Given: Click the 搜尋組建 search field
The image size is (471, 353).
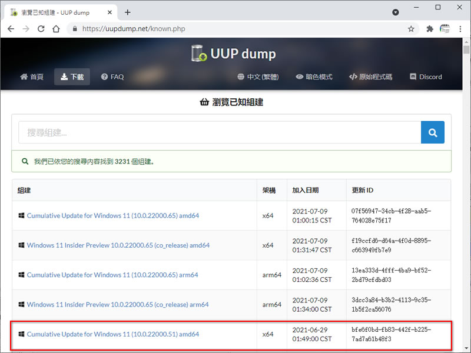Looking at the screenshot, I should (220, 132).
